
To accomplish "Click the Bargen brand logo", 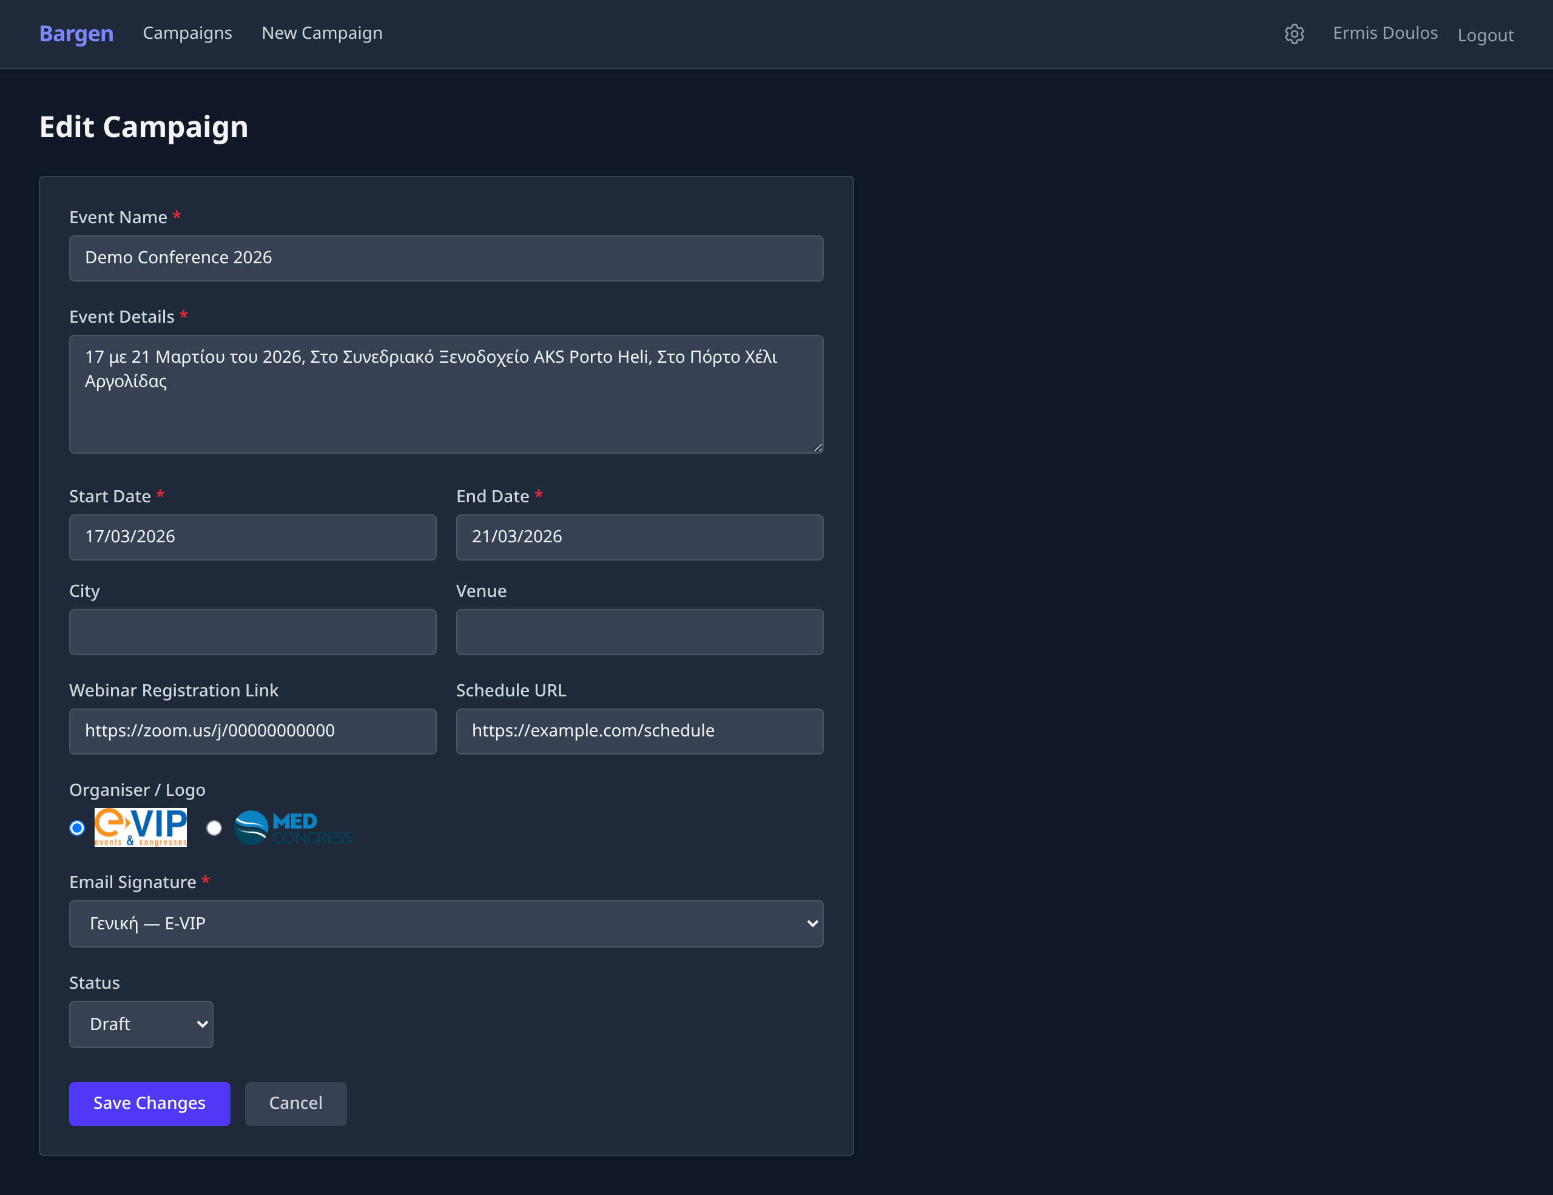I will pyautogui.click(x=76, y=33).
